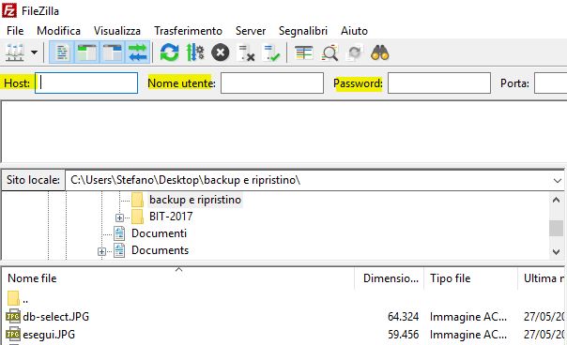This screenshot has height=345, width=567.
Task: Click the Password input field
Action: (439, 83)
